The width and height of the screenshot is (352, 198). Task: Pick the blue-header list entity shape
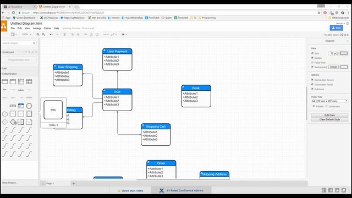tap(21, 106)
